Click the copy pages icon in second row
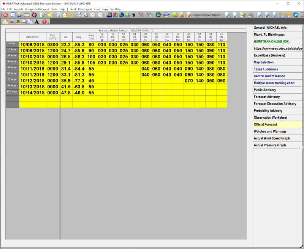Image resolution: width=304 pixels, height=249 pixels. click(x=30, y=22)
